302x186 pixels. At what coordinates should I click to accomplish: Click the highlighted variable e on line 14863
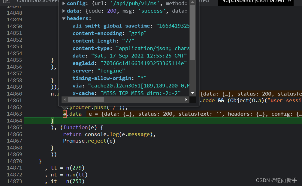coord(65,114)
